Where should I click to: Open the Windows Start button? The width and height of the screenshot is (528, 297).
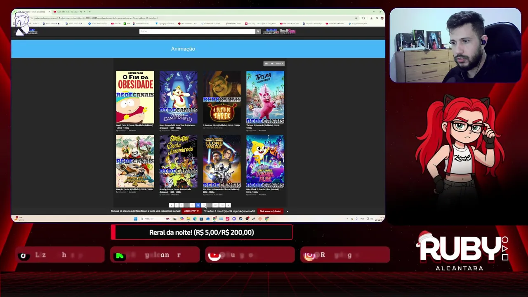[135, 219]
